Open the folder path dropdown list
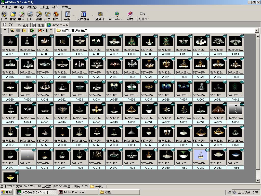Viewport: 261px width, 196px height. pos(257,30)
